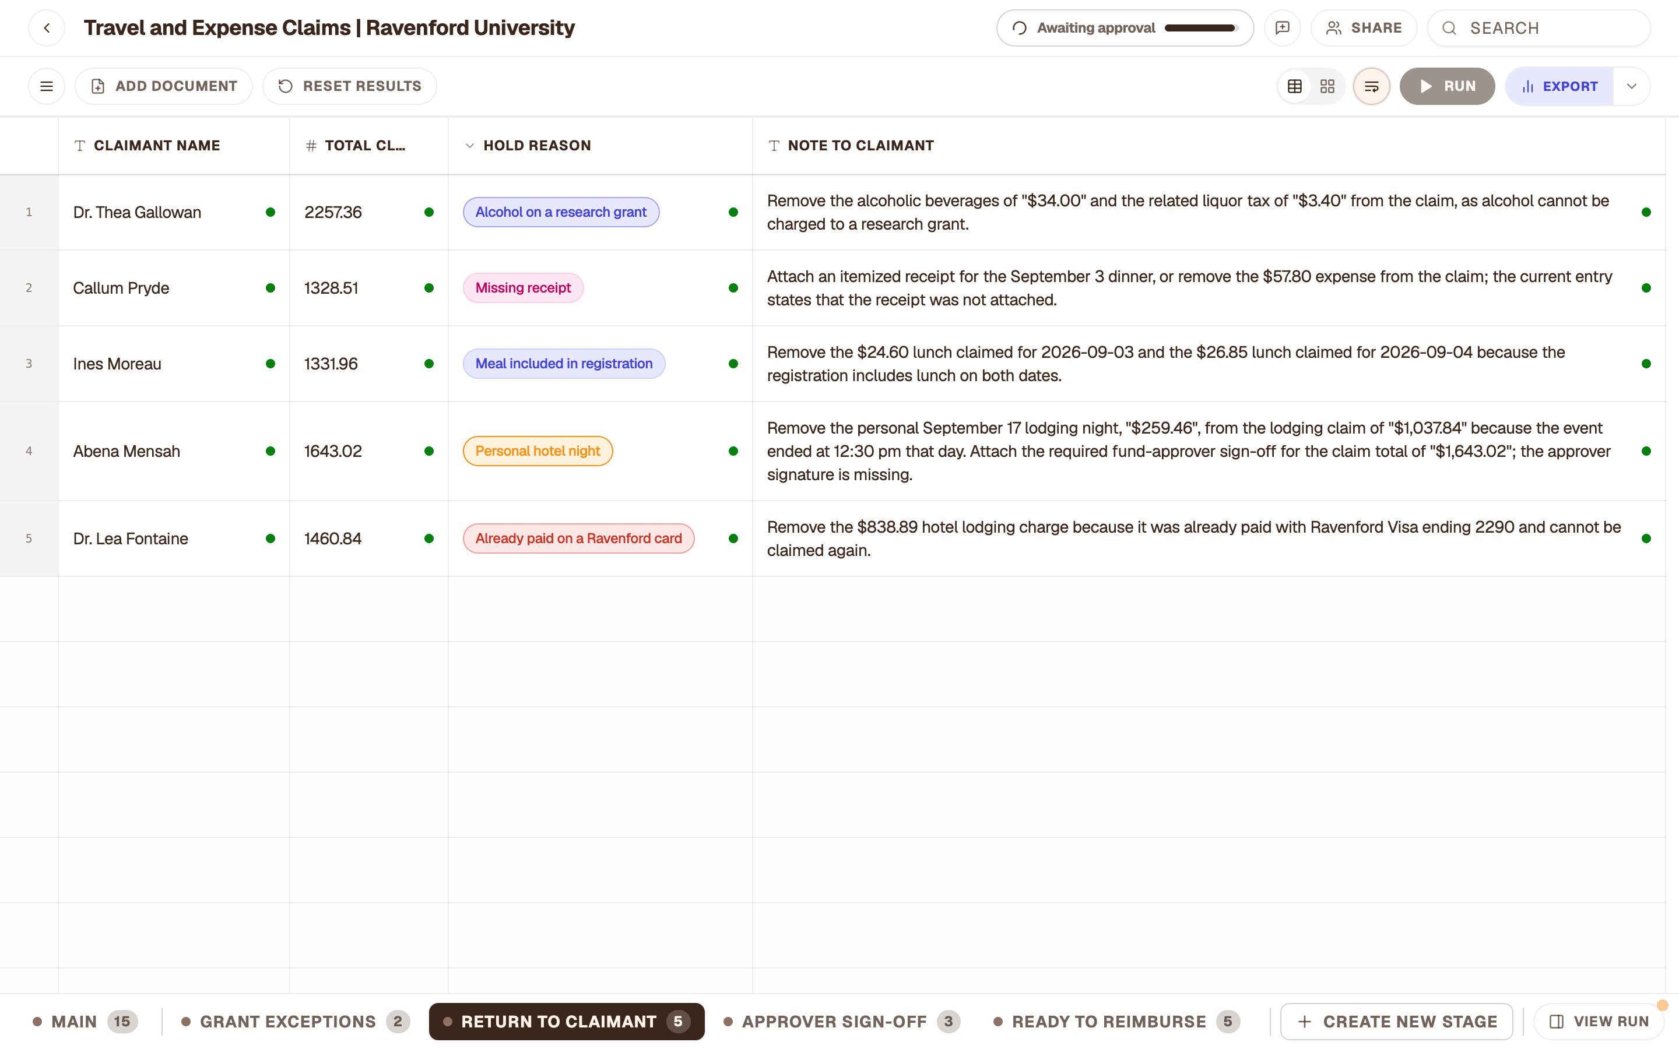Focus the SEARCH field
The width and height of the screenshot is (1679, 1049).
(x=1539, y=28)
